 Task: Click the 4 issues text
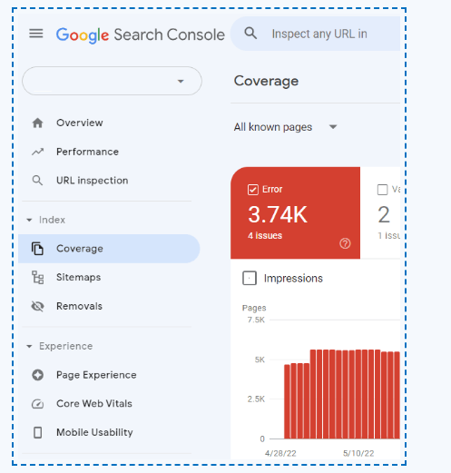(x=265, y=236)
